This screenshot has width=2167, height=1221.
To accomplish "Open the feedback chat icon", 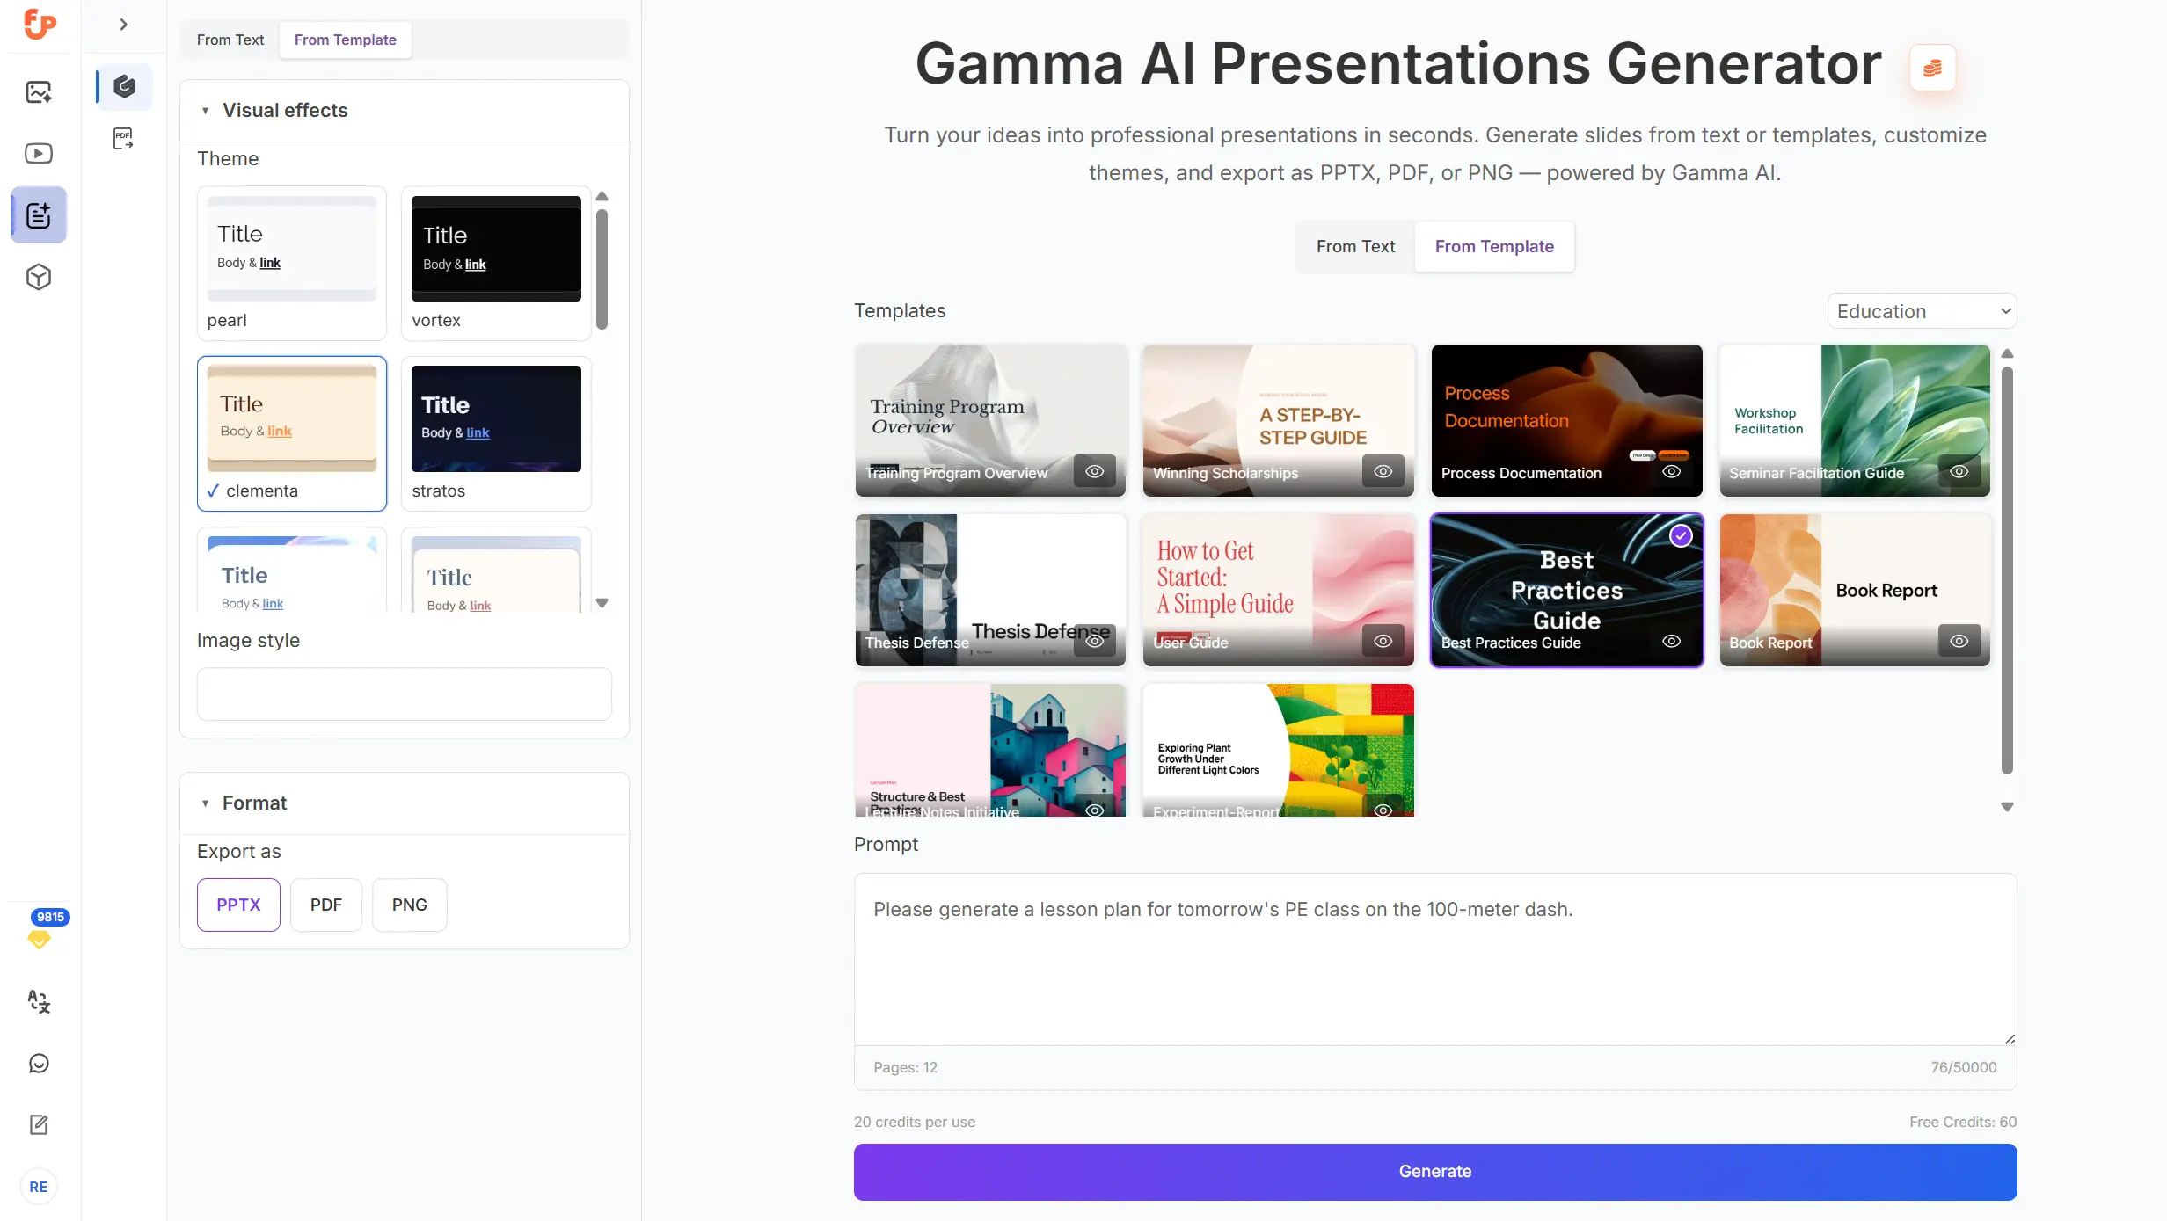I will coord(39,1063).
